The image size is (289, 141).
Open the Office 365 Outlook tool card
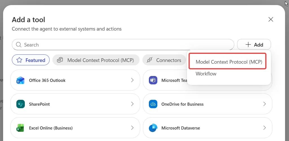click(x=75, y=80)
